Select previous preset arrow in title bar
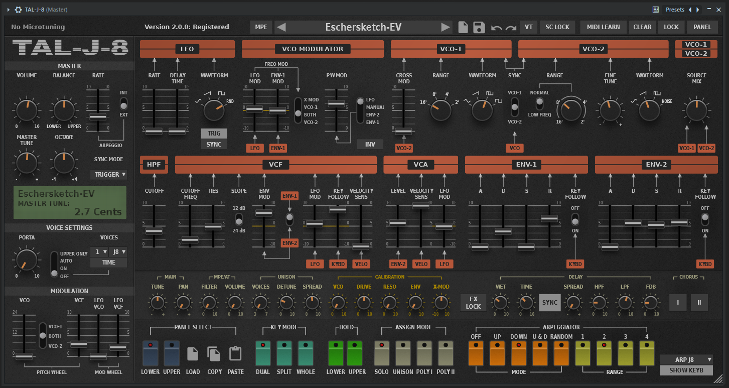729x388 pixels. [x=690, y=10]
